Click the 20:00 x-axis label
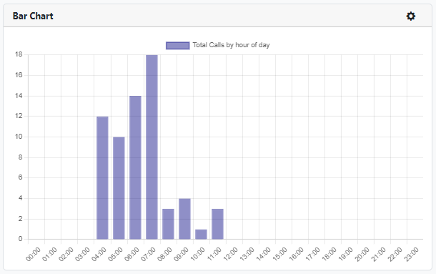 coord(362,254)
